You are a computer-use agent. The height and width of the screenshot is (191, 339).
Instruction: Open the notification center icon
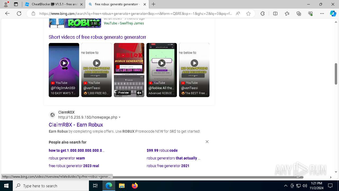330,186
